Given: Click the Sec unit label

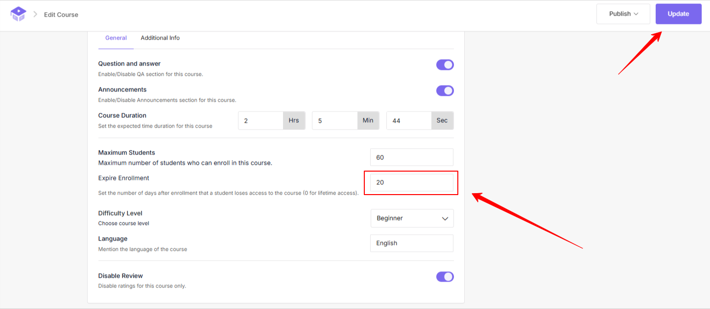Looking at the screenshot, I should tap(442, 121).
